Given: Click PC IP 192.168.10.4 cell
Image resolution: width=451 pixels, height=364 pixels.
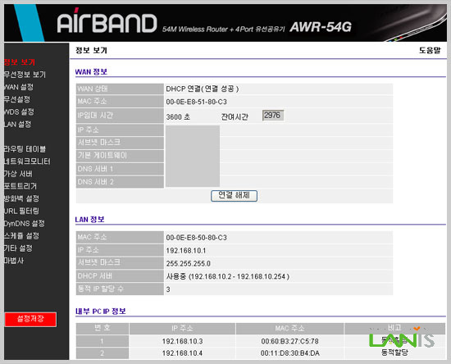Looking at the screenshot, I should [182, 353].
